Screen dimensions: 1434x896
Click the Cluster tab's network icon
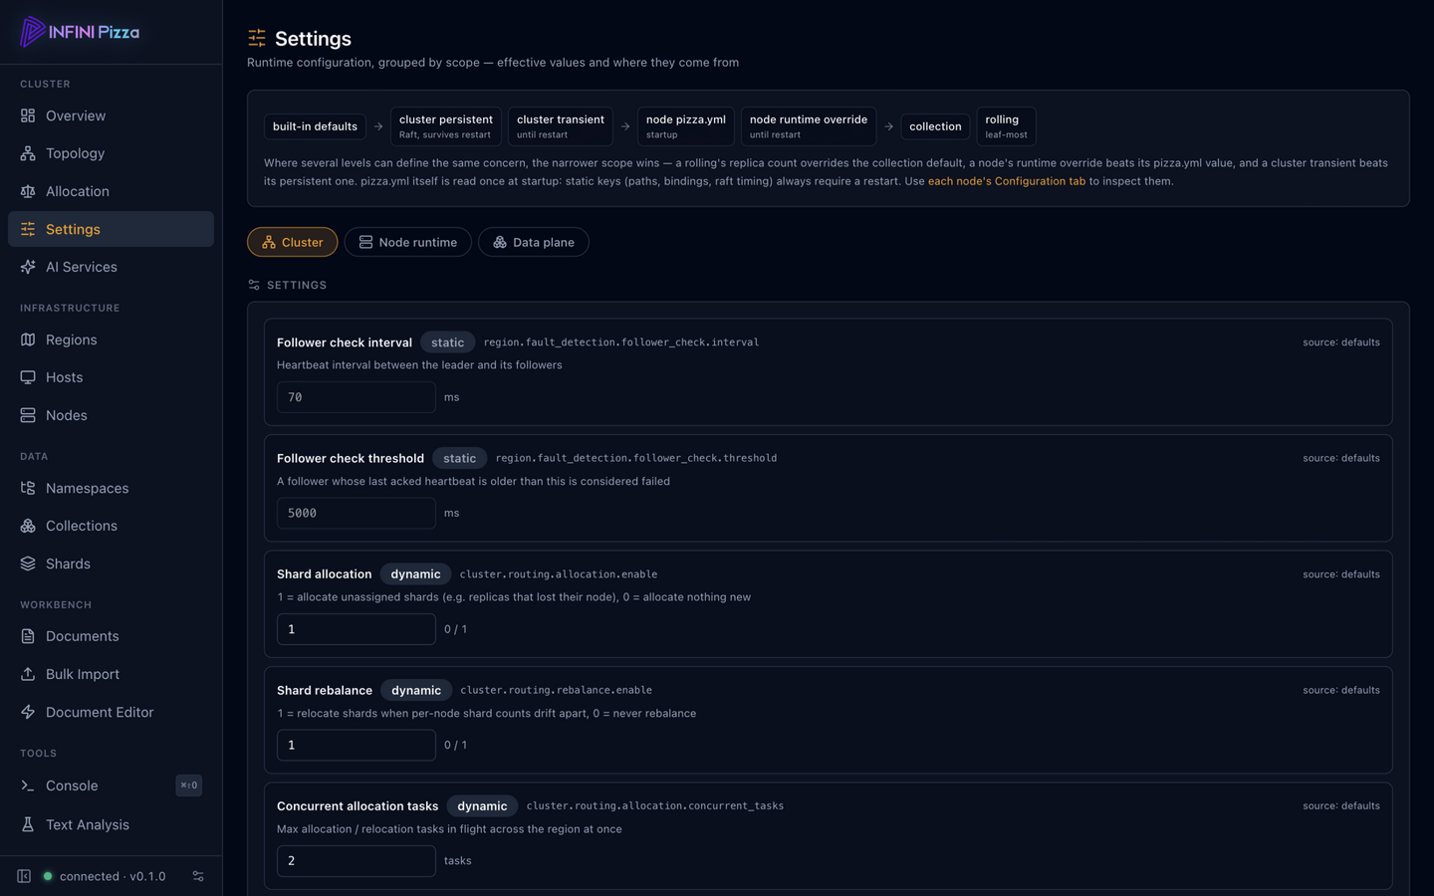click(x=269, y=242)
